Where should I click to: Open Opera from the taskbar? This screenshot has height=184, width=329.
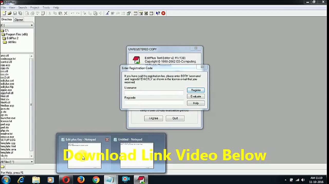pos(66,180)
